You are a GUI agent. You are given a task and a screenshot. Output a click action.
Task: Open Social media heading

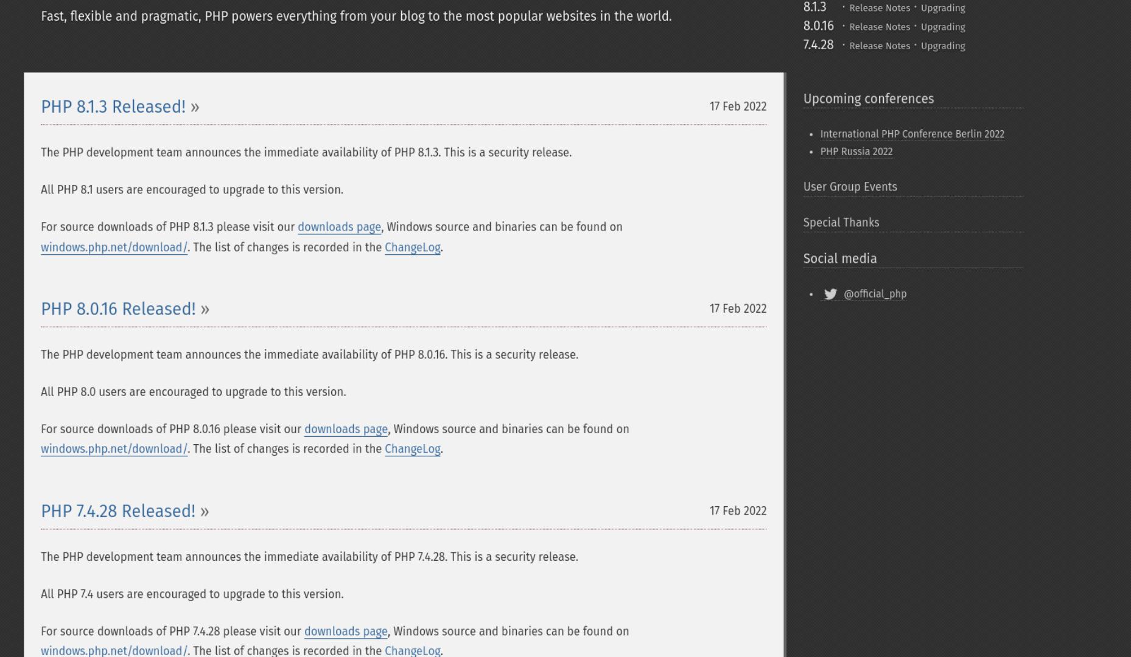[839, 259]
